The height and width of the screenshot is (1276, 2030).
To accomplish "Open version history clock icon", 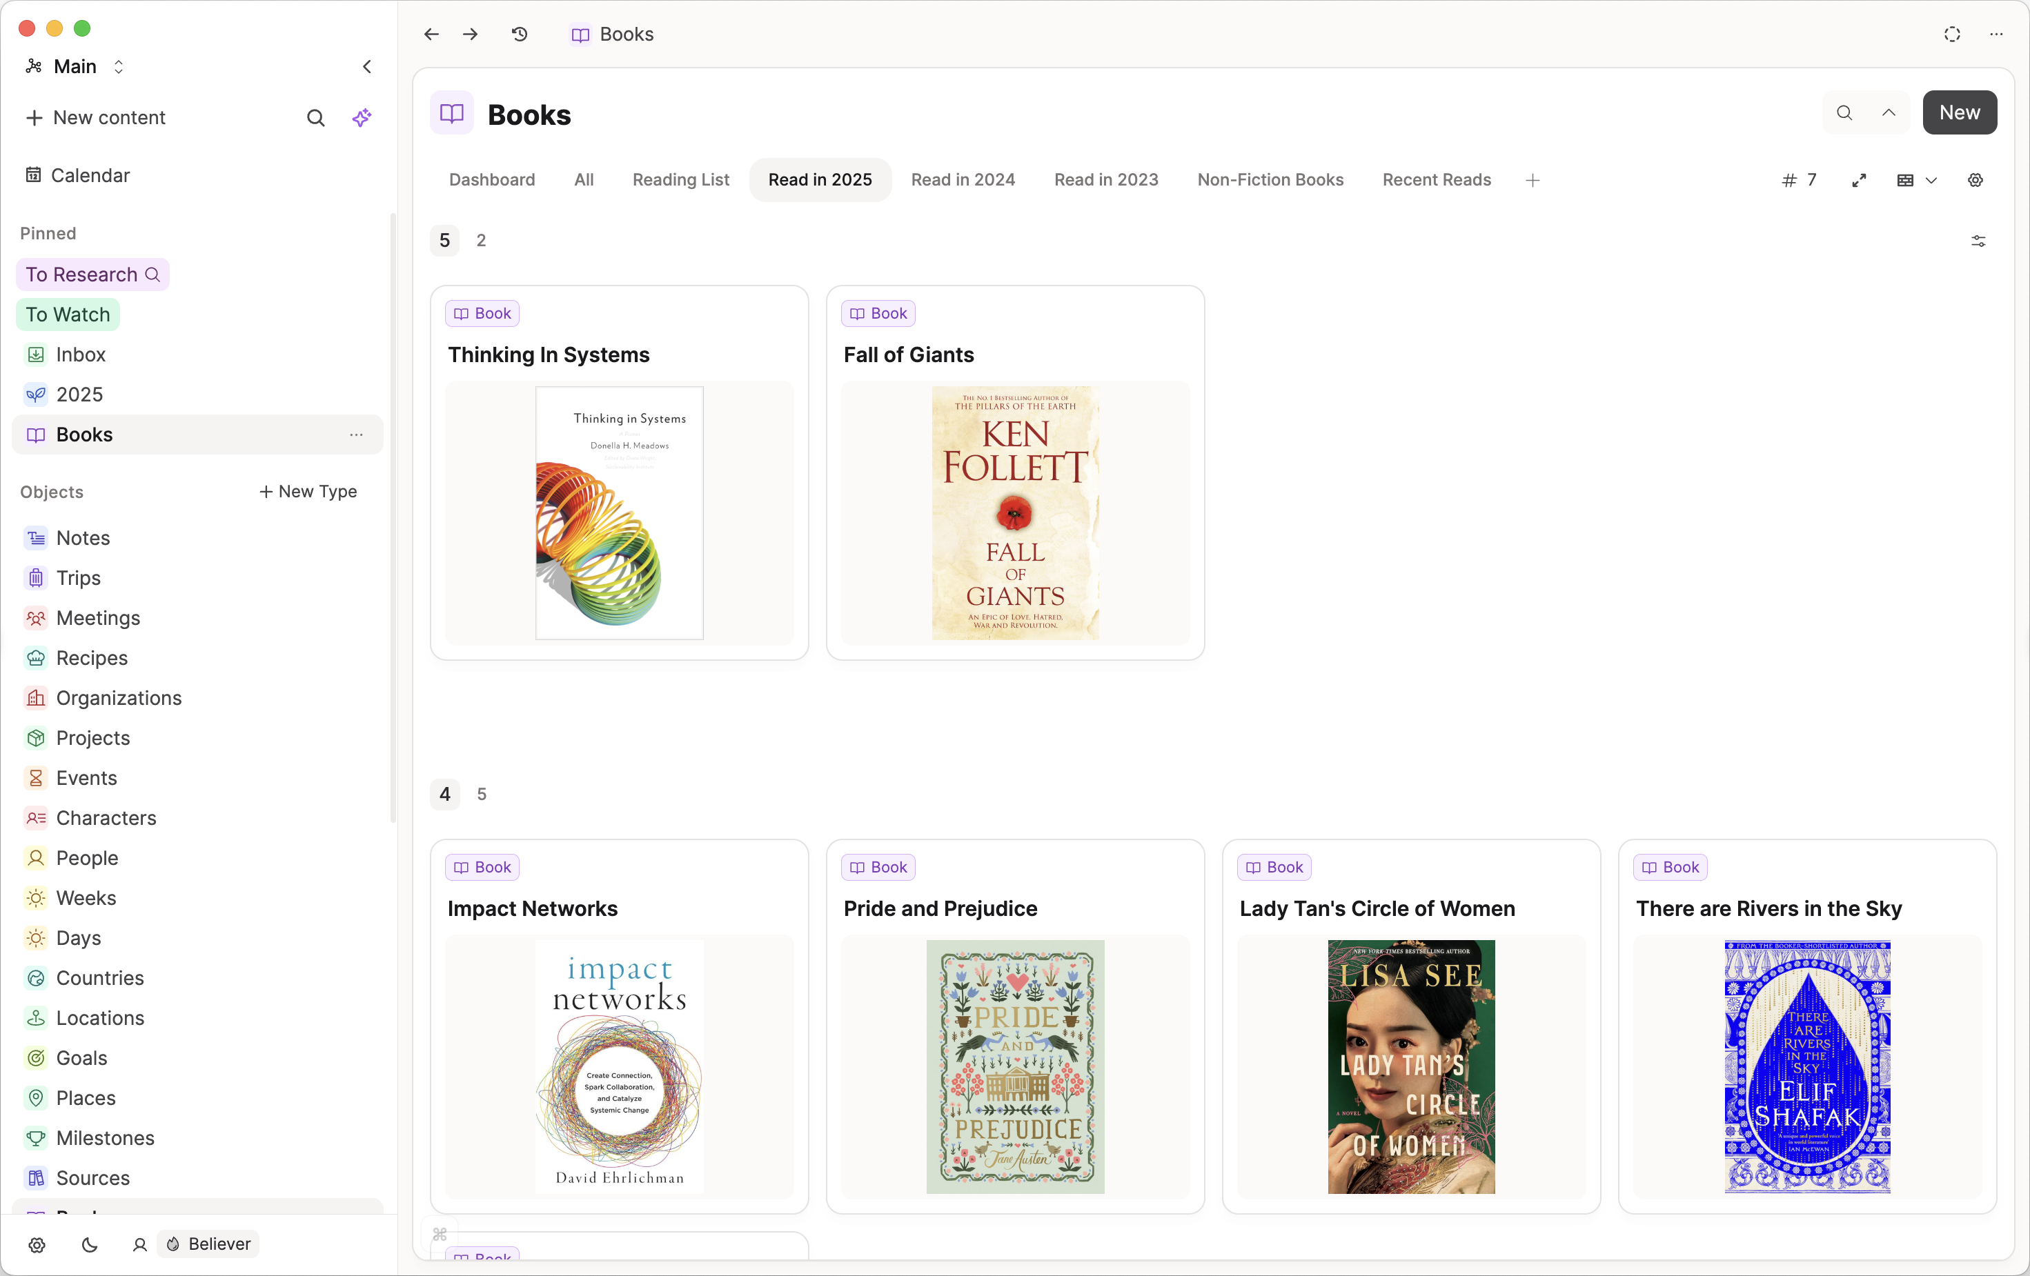I will click(520, 34).
